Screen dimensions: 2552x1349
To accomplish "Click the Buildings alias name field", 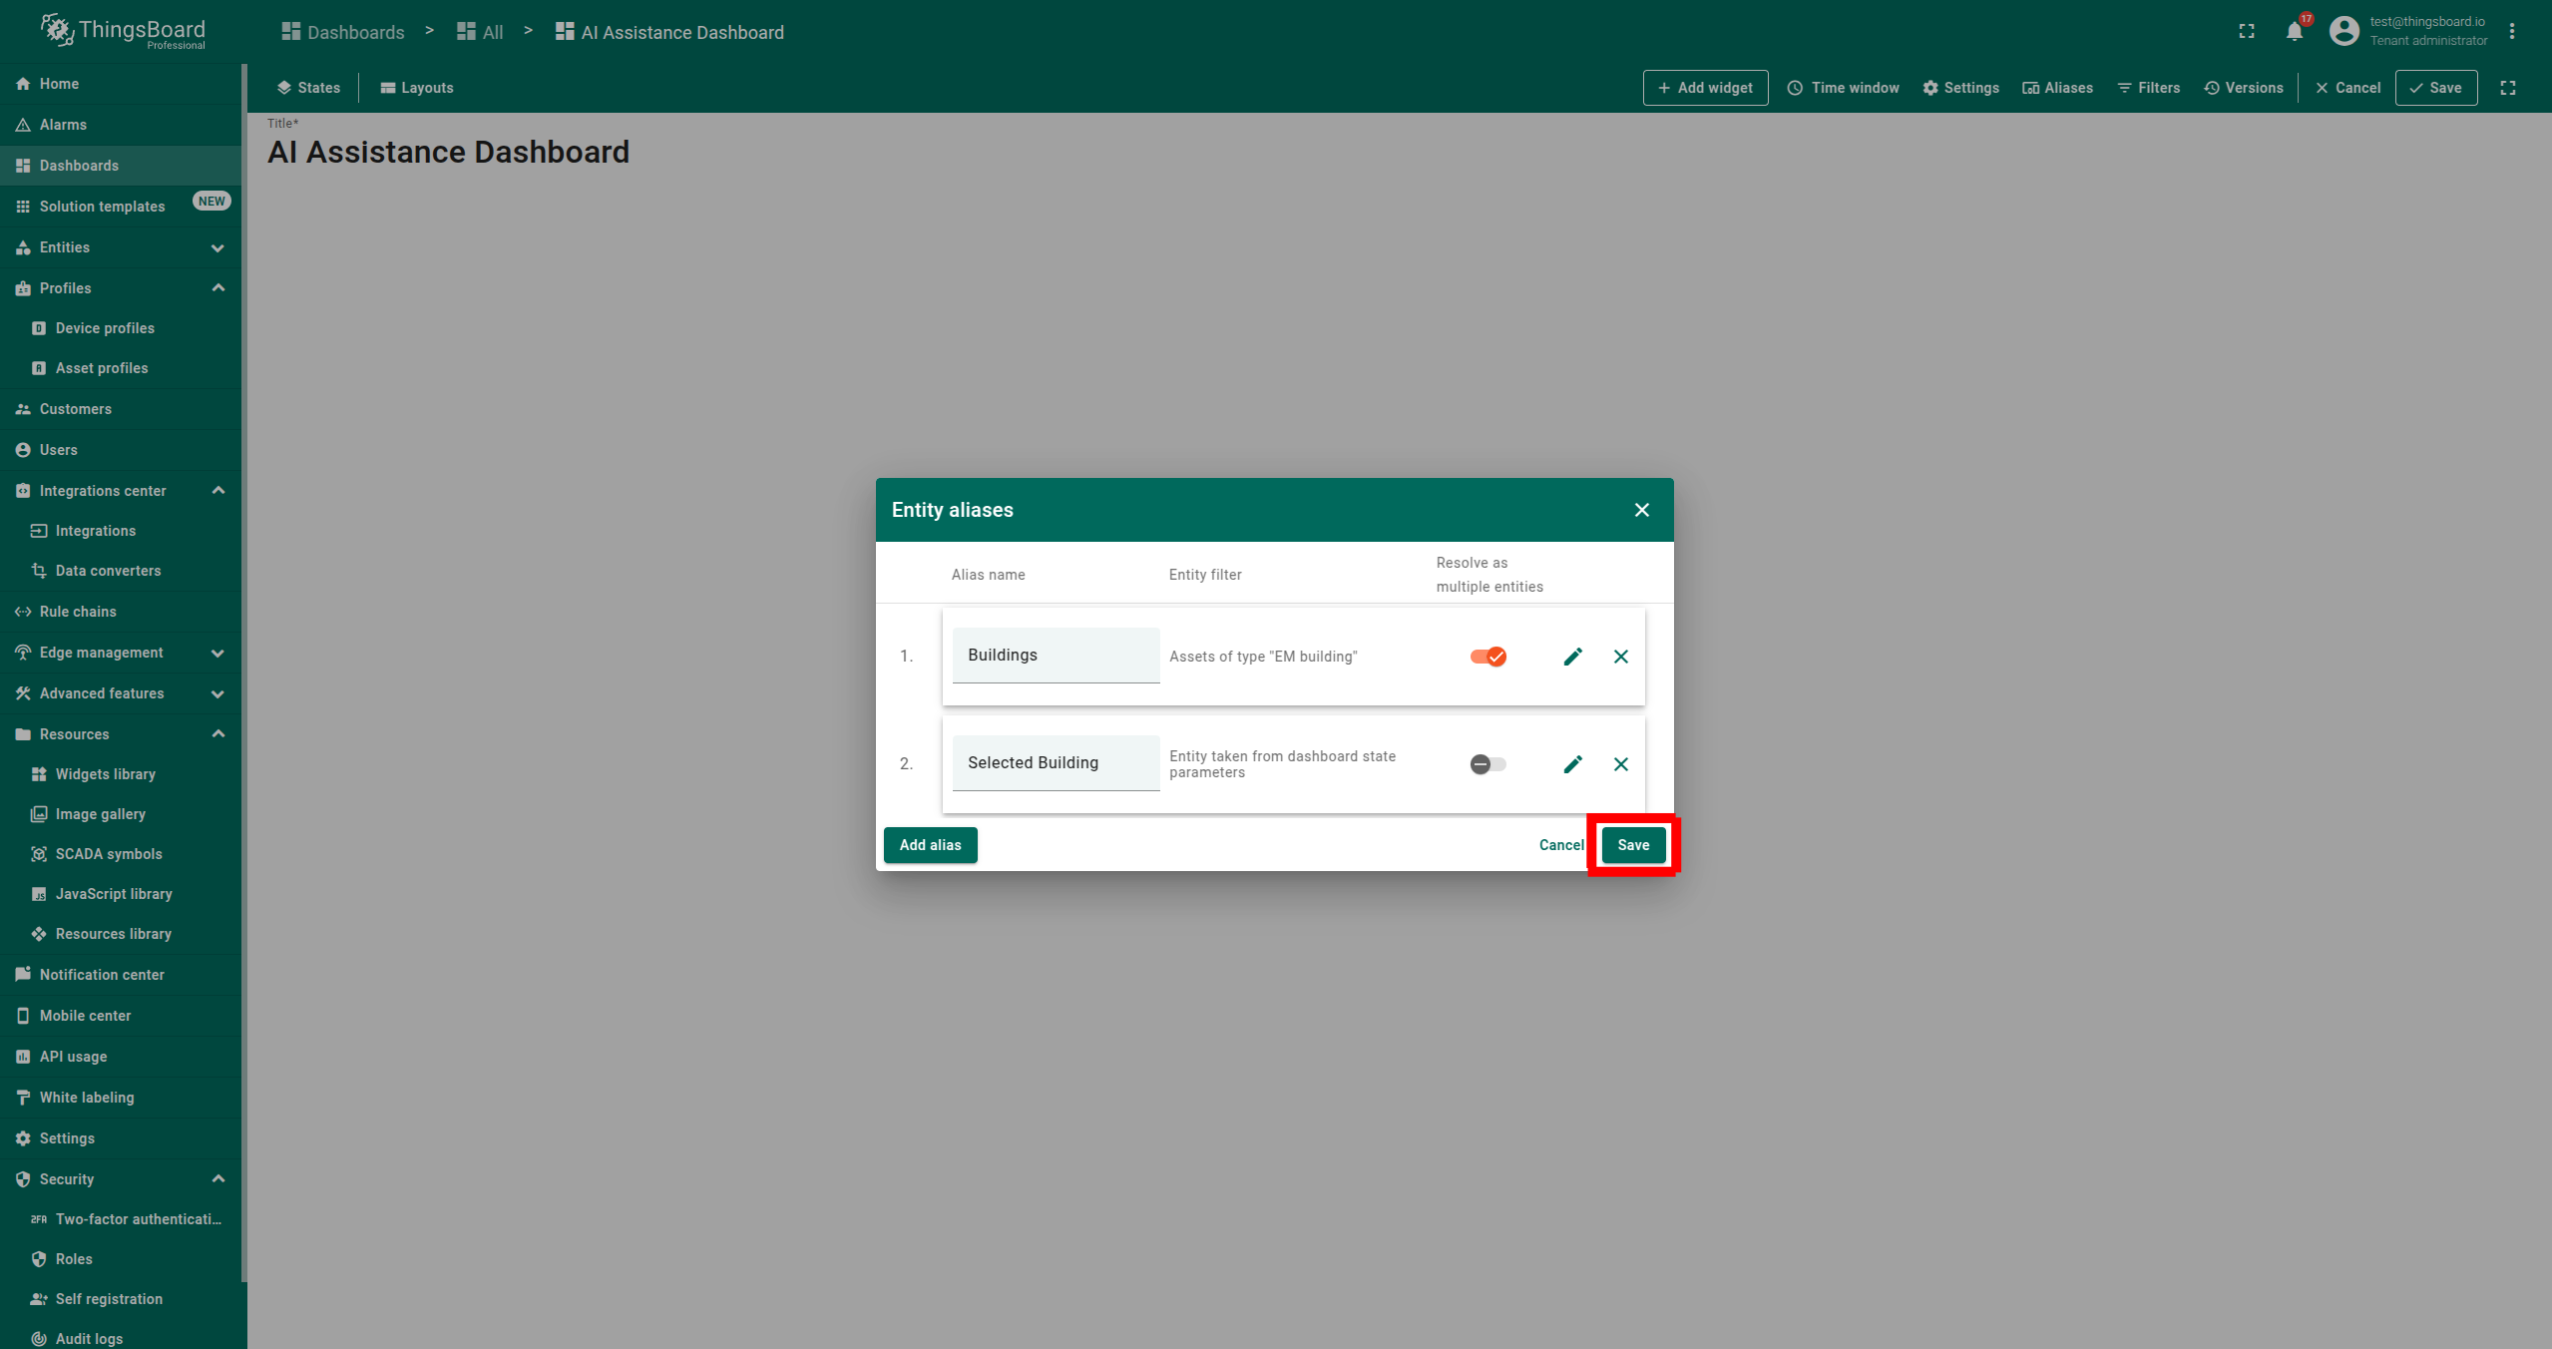I will tap(1055, 656).
